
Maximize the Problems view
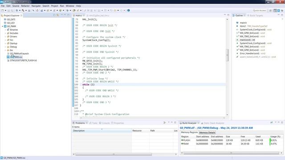pyautogui.click(x=175, y=123)
